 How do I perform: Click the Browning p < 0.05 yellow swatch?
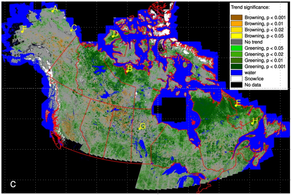[x=237, y=36]
